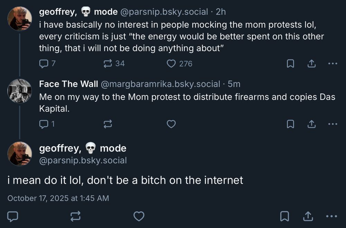Viewport: 346px width, 228px height.
Task: Open the 2h timestamp on geoffrey's post
Action: [x=220, y=11]
